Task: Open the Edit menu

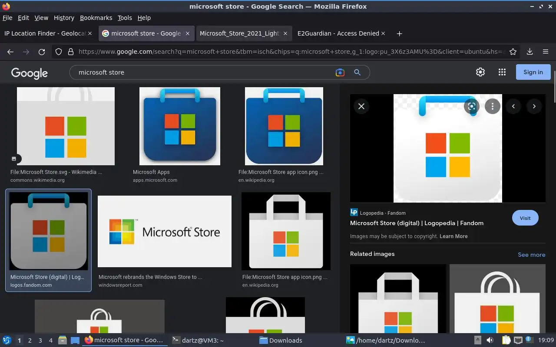Action: click(23, 18)
